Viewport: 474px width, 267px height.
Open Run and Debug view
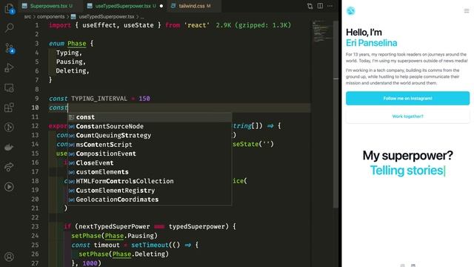coord(9,67)
